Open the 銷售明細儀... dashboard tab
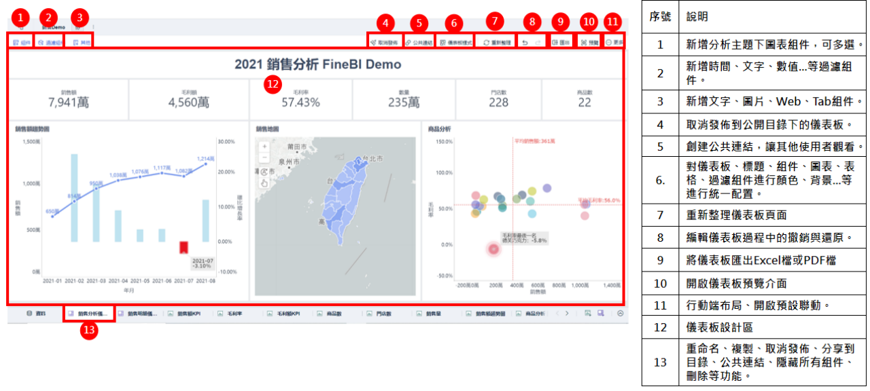Screen dimensions: 870x391 coord(138,314)
